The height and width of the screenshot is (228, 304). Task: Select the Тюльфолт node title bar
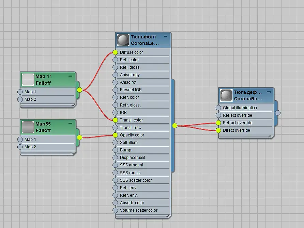coord(143,40)
